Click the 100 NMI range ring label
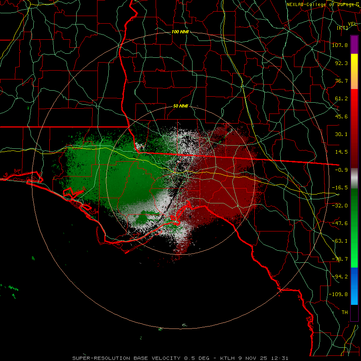361x361 pixels. (180, 32)
